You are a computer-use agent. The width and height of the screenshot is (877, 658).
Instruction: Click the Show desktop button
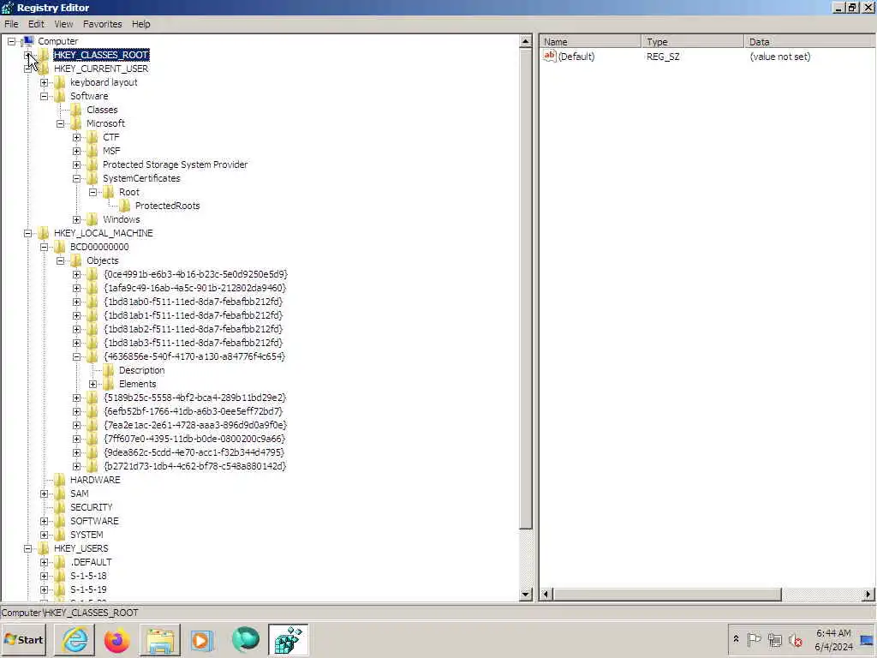(x=868, y=639)
